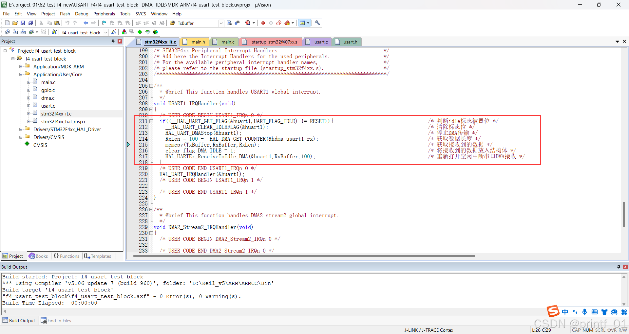This screenshot has width=629, height=334.
Task: Select dma.c in the project tree
Action: point(48,98)
